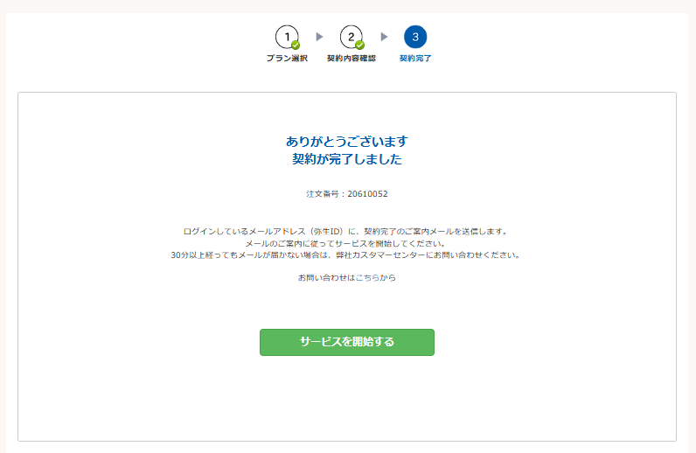Image resolution: width=696 pixels, height=453 pixels.
Task: Click the line about following the email guidance
Action: click(x=346, y=243)
